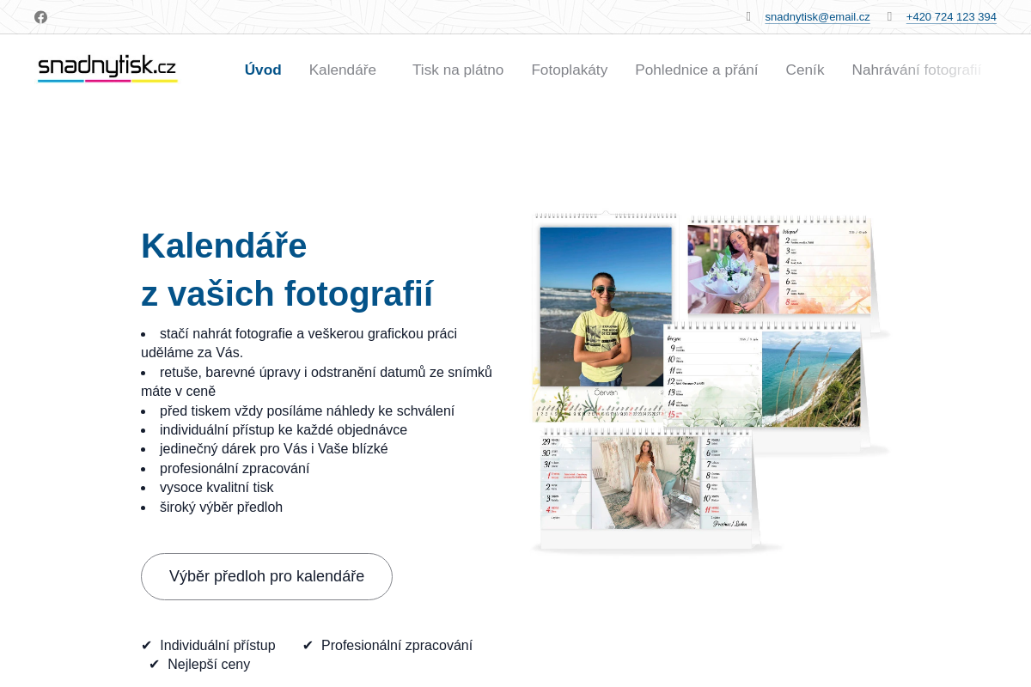1031x687 pixels.
Task: Click the phone icon beside +420 724 123 394
Action: [x=889, y=16]
